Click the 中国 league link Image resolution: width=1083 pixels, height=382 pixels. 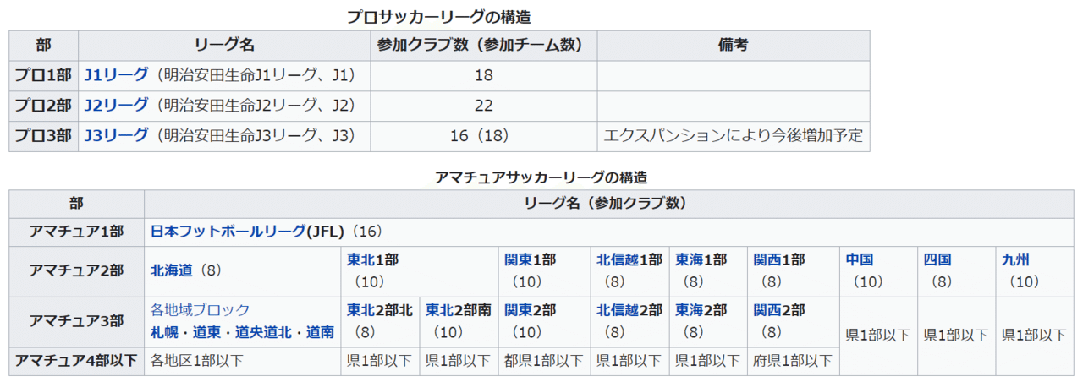[x=859, y=259]
